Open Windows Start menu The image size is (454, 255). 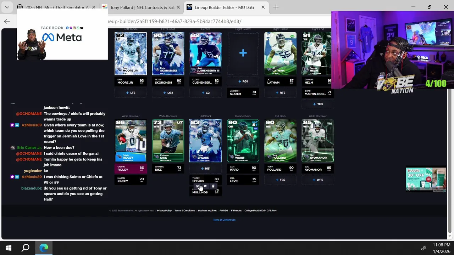[x=9, y=248]
